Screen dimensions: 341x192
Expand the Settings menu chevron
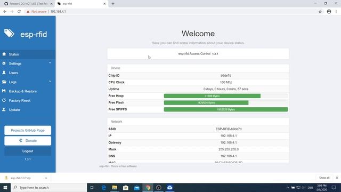(x=50, y=63)
